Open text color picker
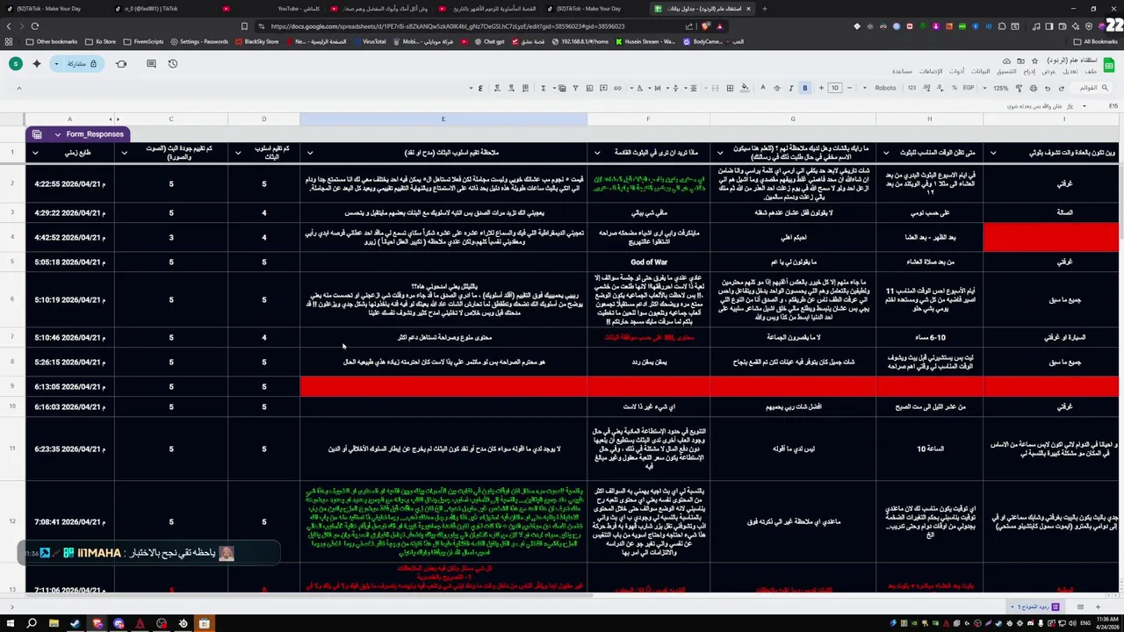Viewport: 1124px width, 632px height. [762, 88]
